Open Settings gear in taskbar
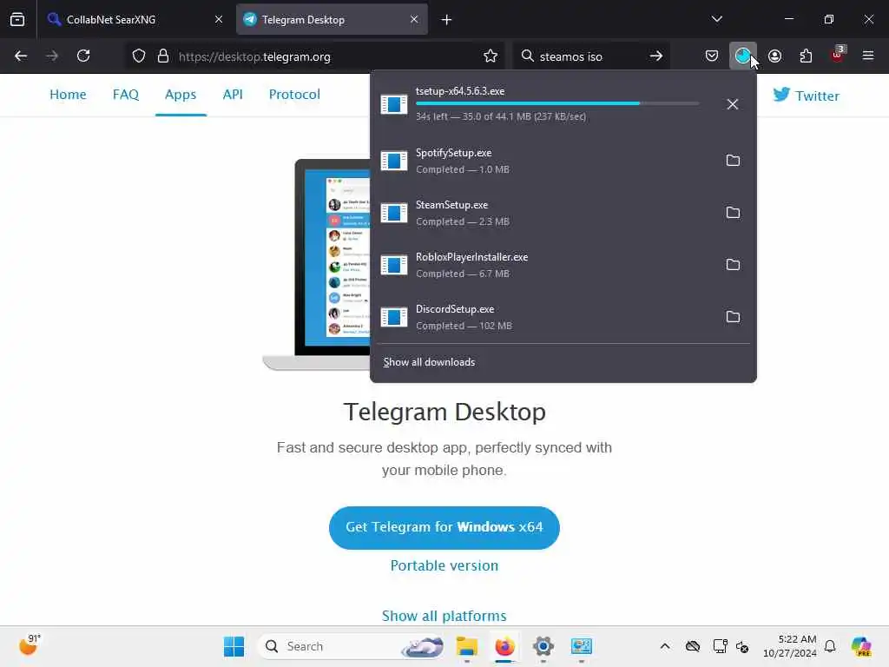Screen dimensions: 889x667 543,646
